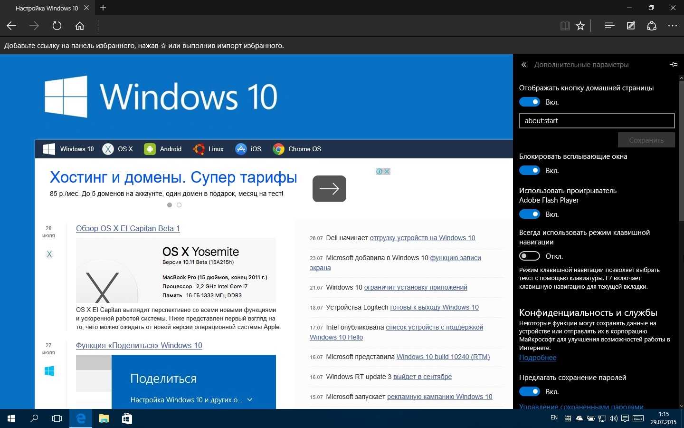
Task: Open the touch keyboard tray icon
Action: (x=638, y=418)
